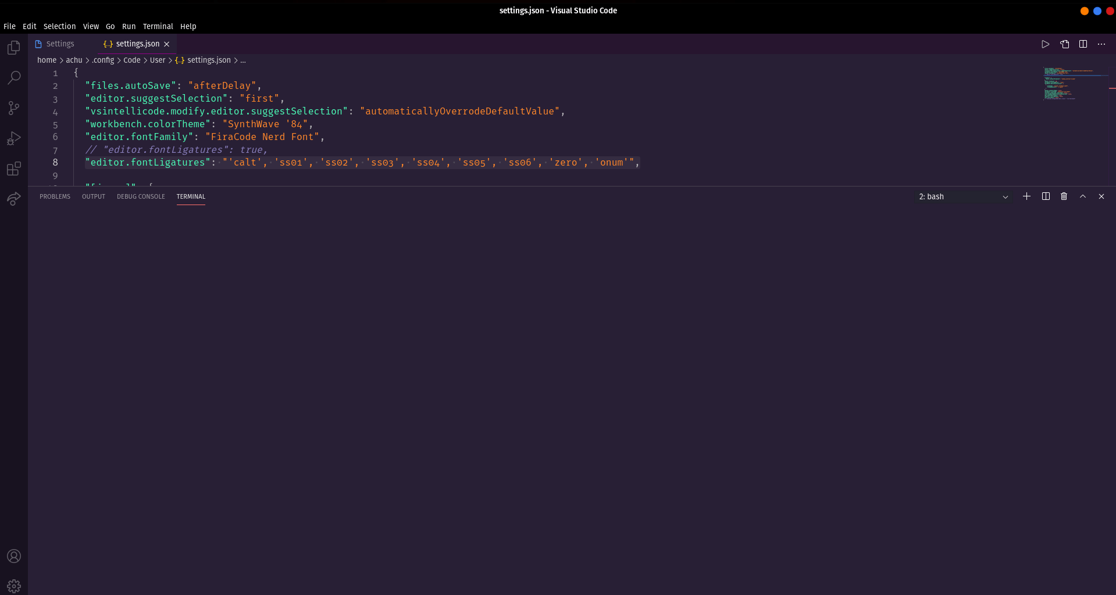The width and height of the screenshot is (1116, 595).
Task: Click the breadcrumb ellipsis after settings.json
Action: point(243,60)
